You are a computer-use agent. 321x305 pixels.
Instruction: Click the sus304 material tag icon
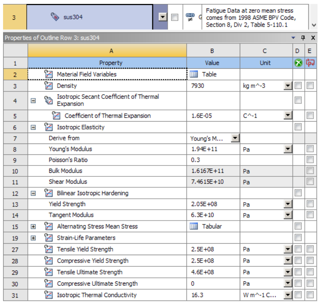pyautogui.click(x=55, y=17)
